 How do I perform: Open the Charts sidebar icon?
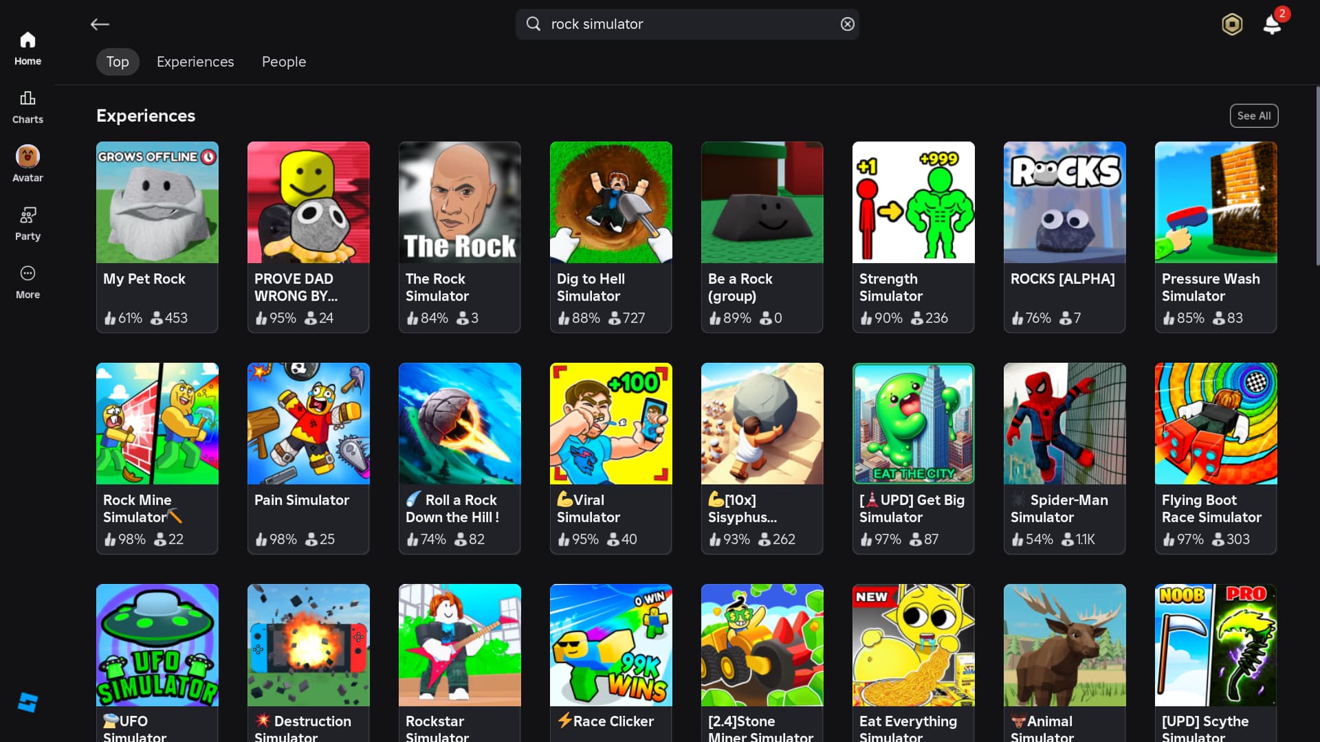pos(27,106)
